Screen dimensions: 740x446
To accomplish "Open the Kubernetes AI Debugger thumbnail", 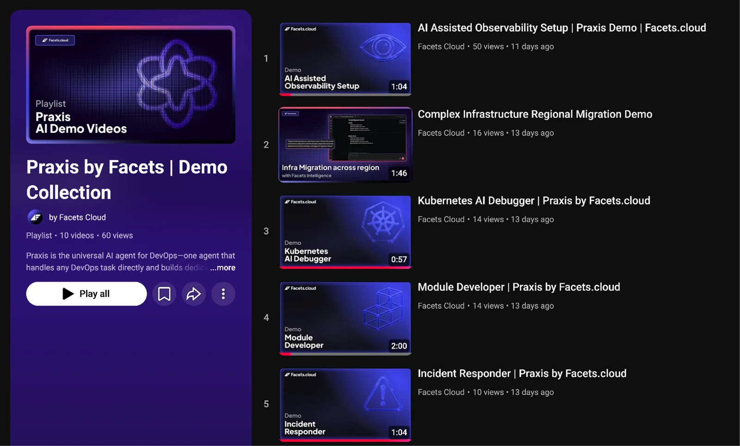I will [345, 232].
